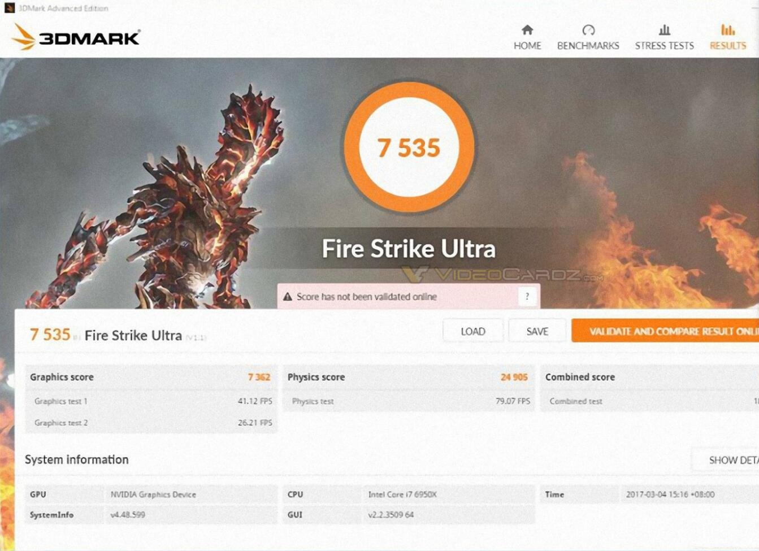
Task: Click the Graphics test 2 row
Action: pyautogui.click(x=151, y=423)
